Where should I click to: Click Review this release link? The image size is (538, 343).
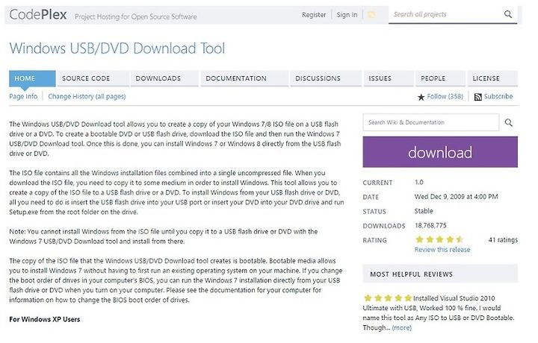point(442,250)
